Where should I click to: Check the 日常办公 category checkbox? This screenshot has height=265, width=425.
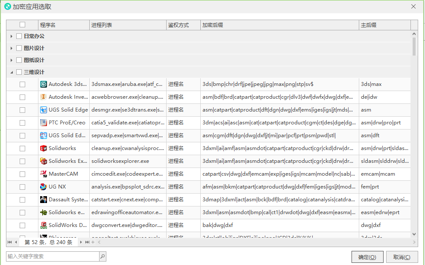(x=19, y=36)
